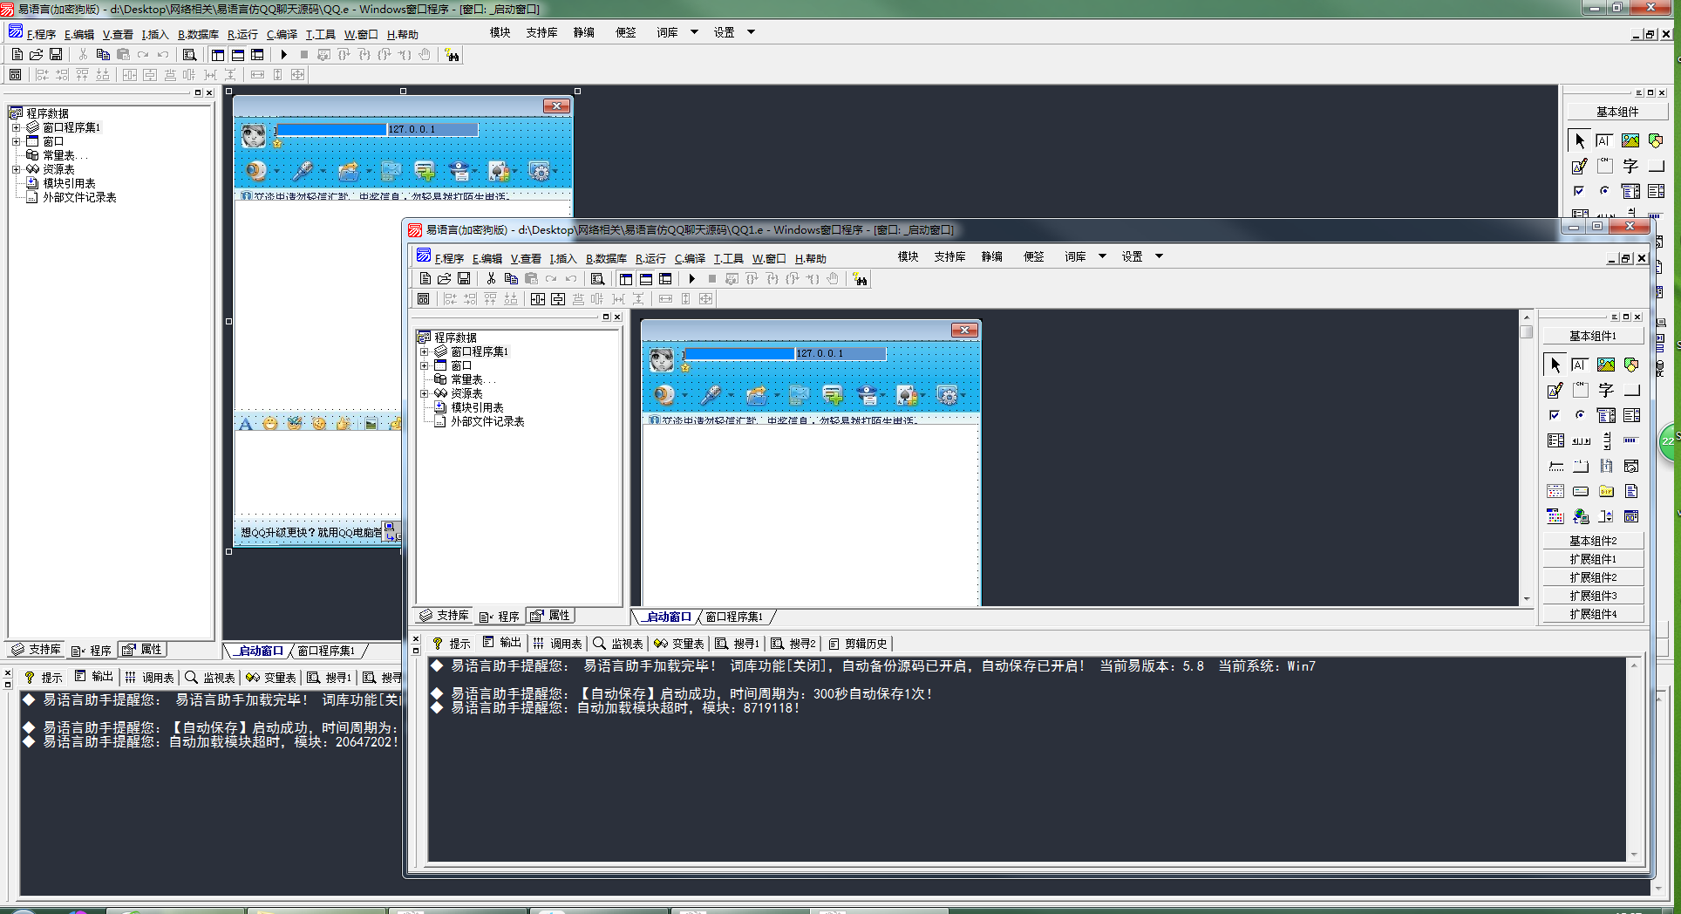
Task: Expand 资源表 node in front window tree
Action: [x=425, y=394]
